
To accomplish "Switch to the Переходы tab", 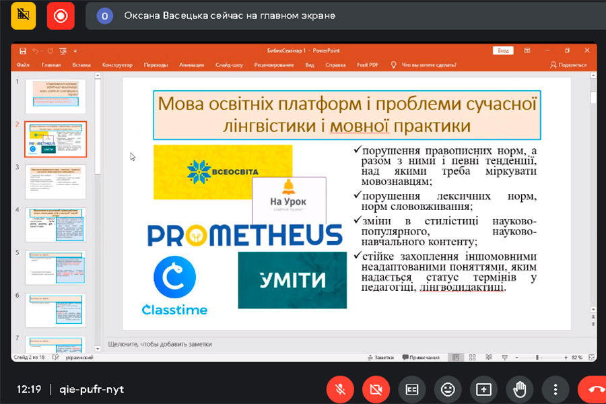I will 156,65.
